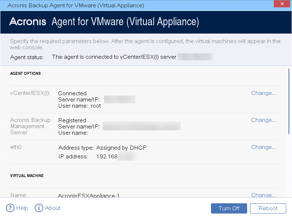Click the agent status message text
This screenshot has width=292, height=219.
click(x=114, y=57)
